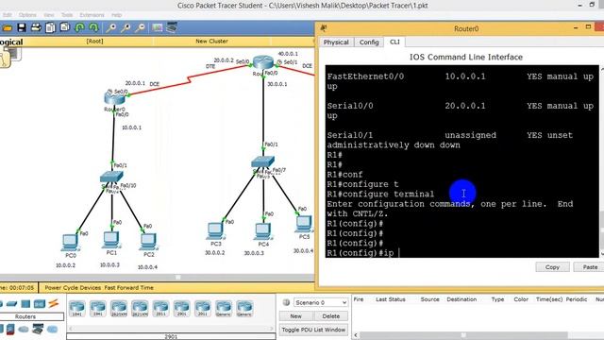Click the Last Status column header
Image resolution: width=604 pixels, height=340 pixels.
tap(390, 299)
